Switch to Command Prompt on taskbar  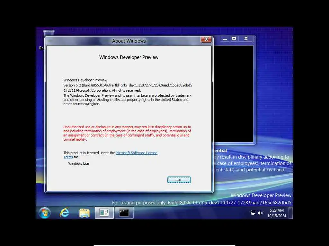[x=124, y=213]
